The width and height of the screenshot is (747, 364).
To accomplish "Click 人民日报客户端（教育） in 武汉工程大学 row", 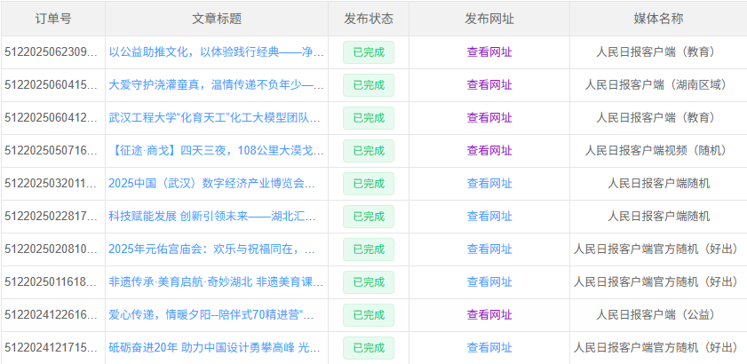I will [658, 118].
